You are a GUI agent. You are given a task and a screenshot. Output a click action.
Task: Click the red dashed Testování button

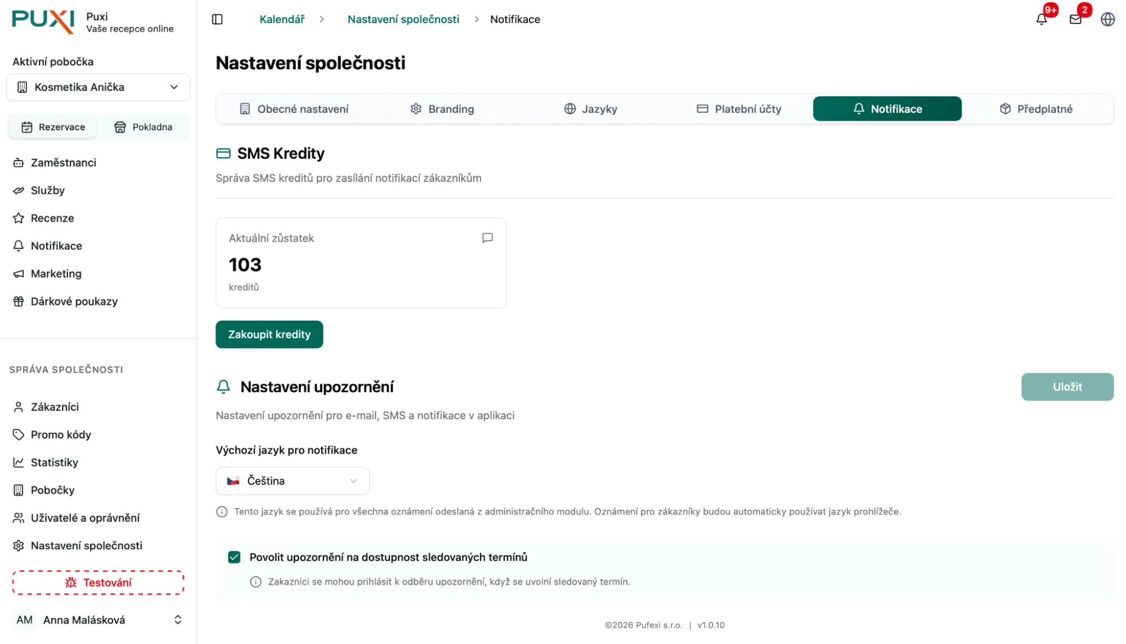pos(99,583)
